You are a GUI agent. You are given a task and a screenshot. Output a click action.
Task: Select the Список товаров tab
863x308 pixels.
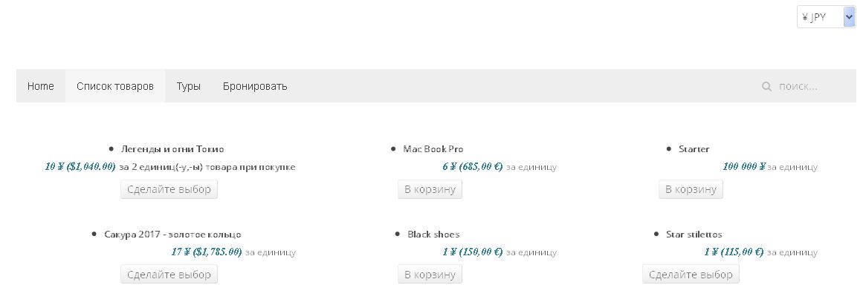click(x=115, y=86)
